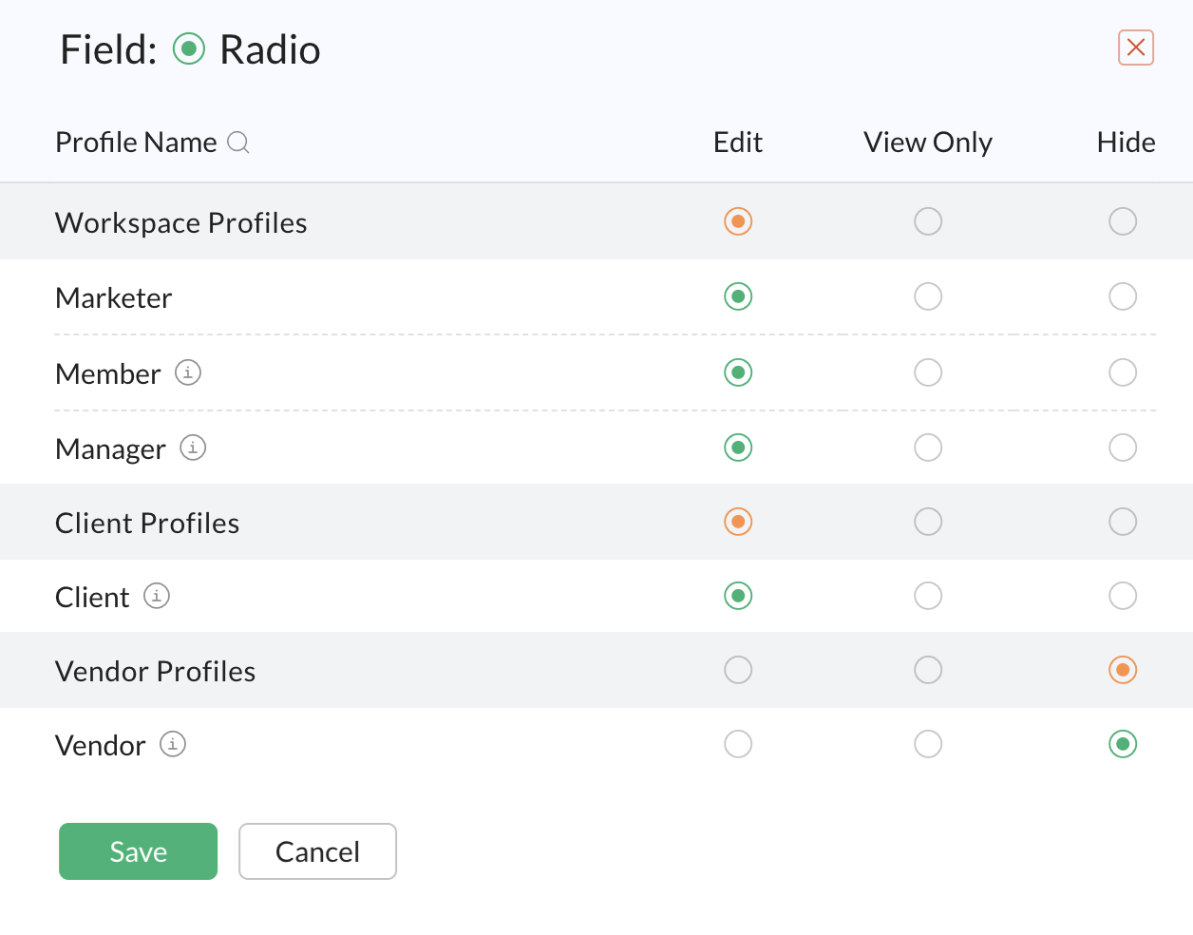Click the info icon next to Vendor
1193x935 pixels.
click(173, 744)
